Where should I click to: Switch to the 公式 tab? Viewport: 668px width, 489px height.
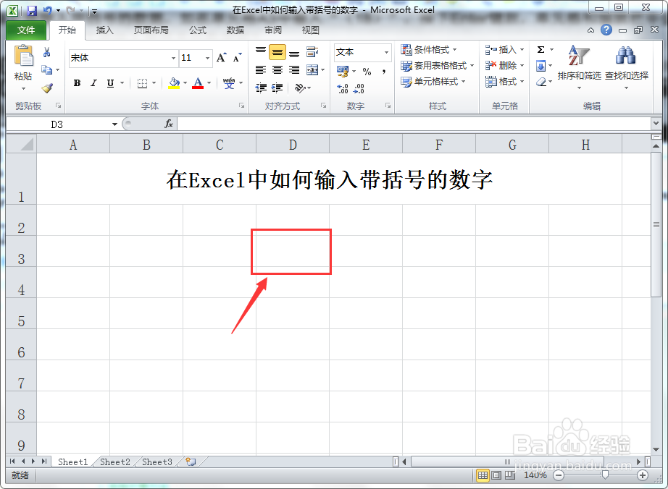tap(198, 30)
